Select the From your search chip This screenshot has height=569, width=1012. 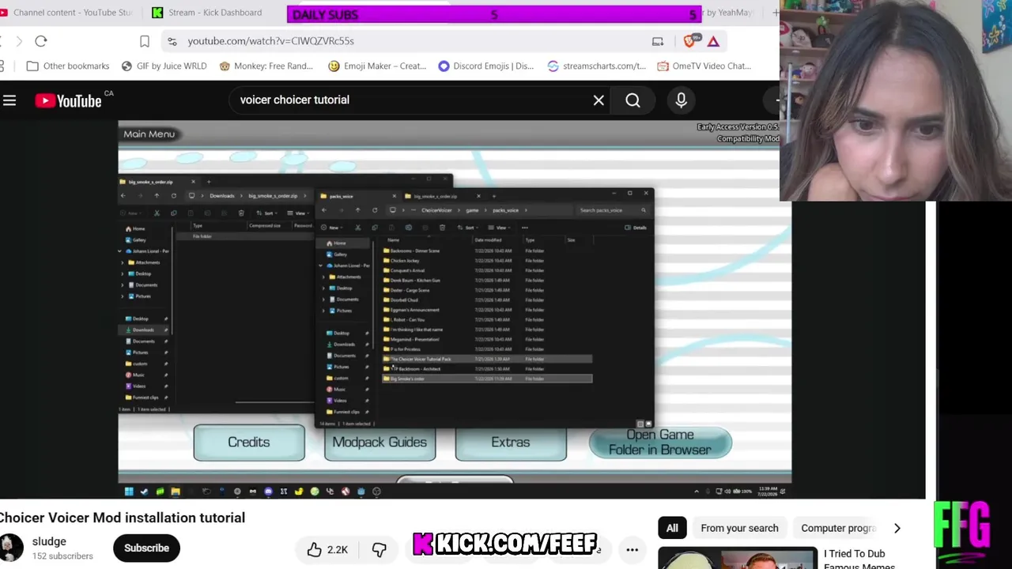pos(739,529)
